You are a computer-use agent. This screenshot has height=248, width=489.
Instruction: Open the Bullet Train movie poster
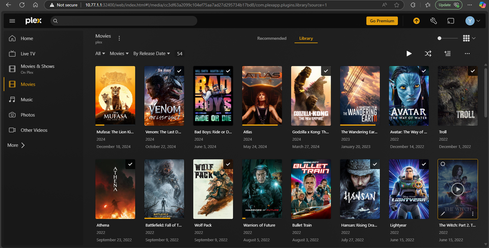[x=311, y=189]
